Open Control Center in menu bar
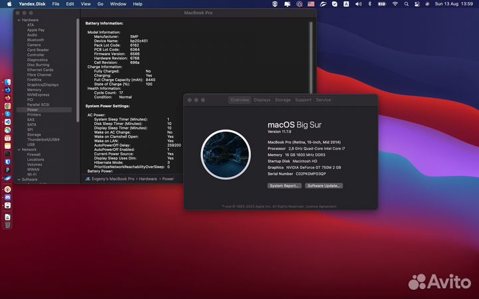Screen dimensions: 479x299 (x=417, y=4)
